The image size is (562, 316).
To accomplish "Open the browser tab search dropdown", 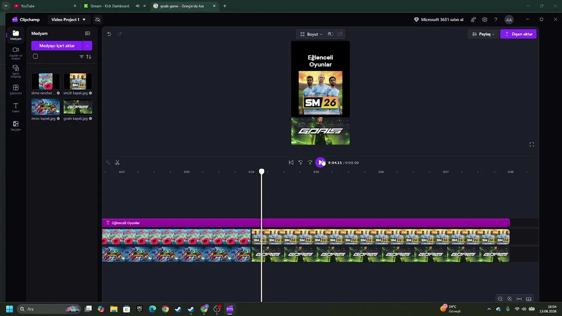I will point(6,6).
